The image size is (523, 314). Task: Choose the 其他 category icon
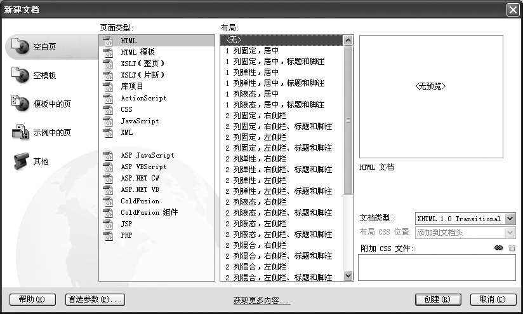[x=20, y=161]
